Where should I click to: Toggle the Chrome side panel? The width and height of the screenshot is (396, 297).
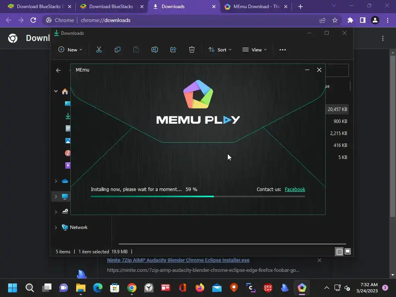point(363,20)
